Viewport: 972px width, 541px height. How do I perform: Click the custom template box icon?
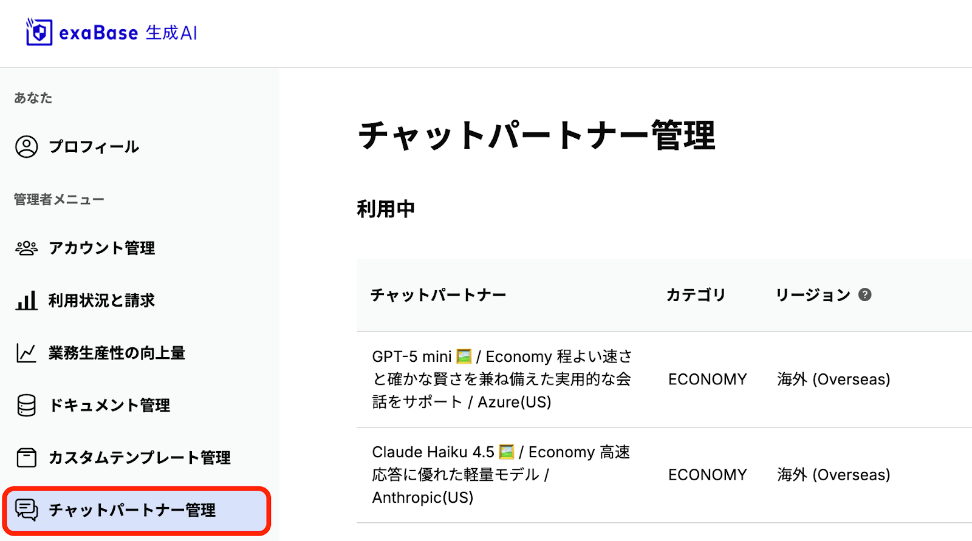pos(27,457)
